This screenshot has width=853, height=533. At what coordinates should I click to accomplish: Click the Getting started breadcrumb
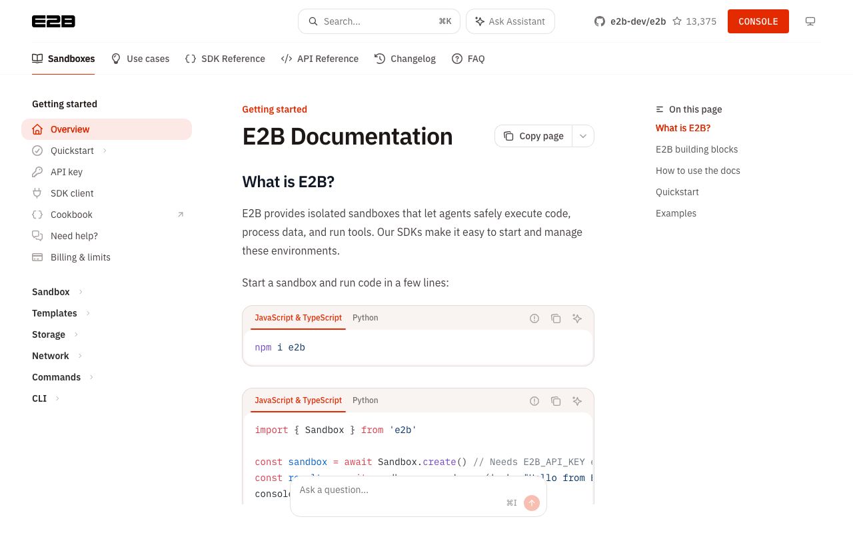(275, 109)
